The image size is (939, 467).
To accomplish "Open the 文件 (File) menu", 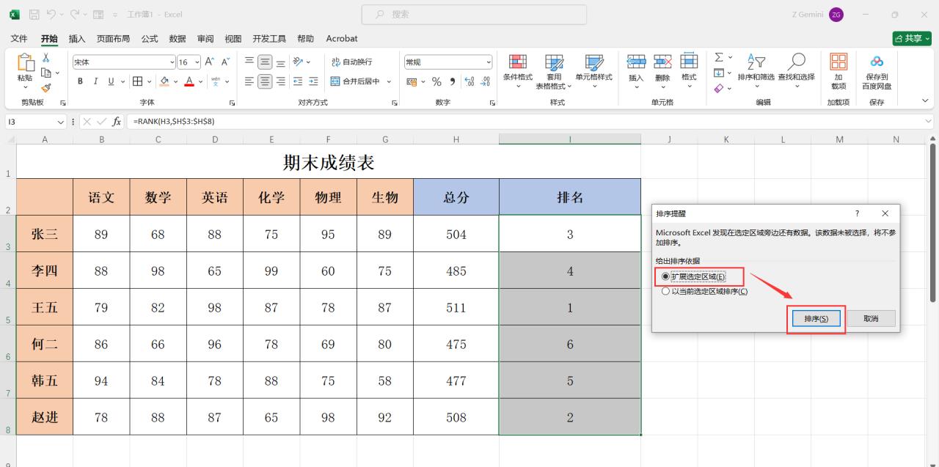I will (x=19, y=38).
